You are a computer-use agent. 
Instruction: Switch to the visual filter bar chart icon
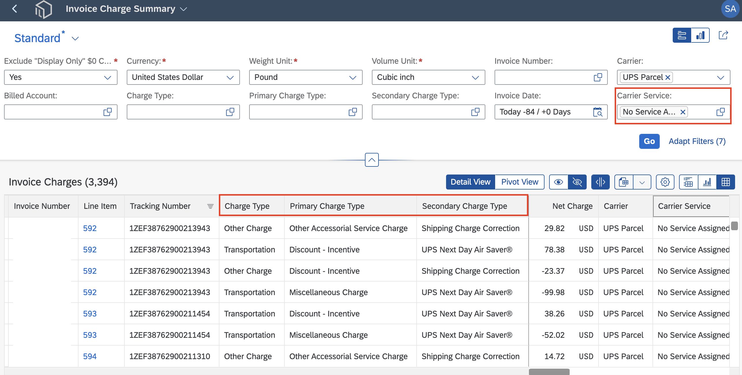pyautogui.click(x=700, y=35)
